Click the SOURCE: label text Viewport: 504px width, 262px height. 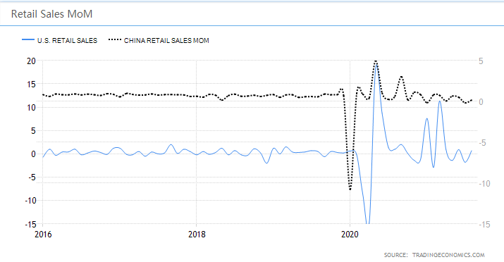pos(395,255)
